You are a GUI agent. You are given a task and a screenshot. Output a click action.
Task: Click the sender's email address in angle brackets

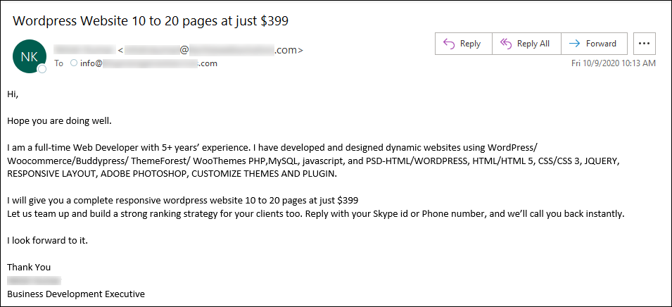click(x=211, y=50)
